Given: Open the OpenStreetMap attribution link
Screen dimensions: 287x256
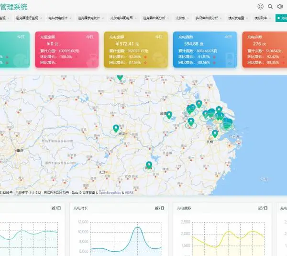Looking at the screenshot, I should 110,193.
